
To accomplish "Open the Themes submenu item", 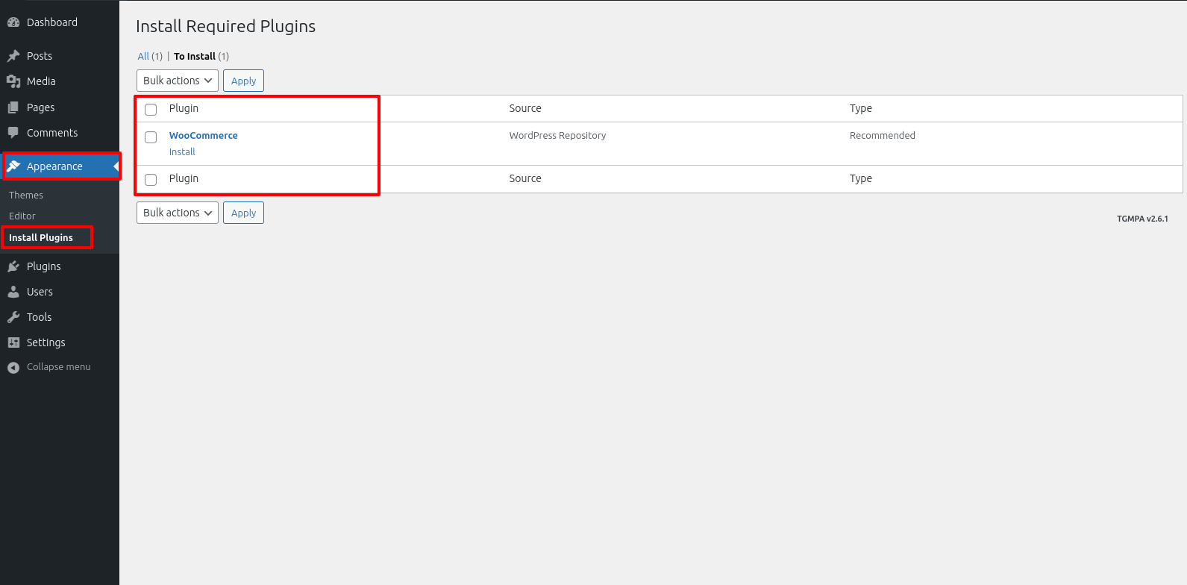I will 26,195.
